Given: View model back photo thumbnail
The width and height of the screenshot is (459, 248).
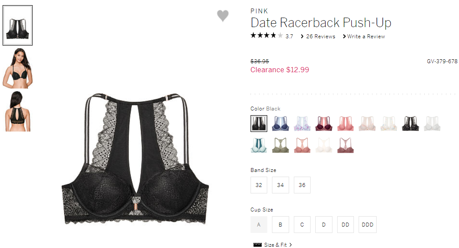Looking at the screenshot, I should pos(18,111).
